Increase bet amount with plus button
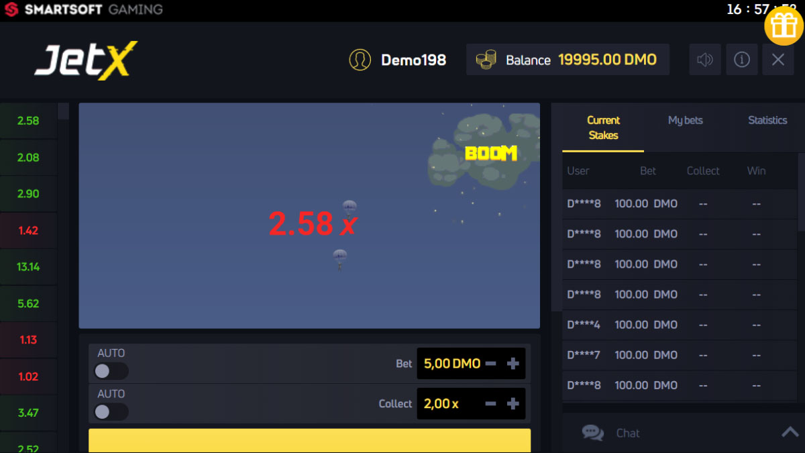This screenshot has width=805, height=453. pyautogui.click(x=513, y=364)
